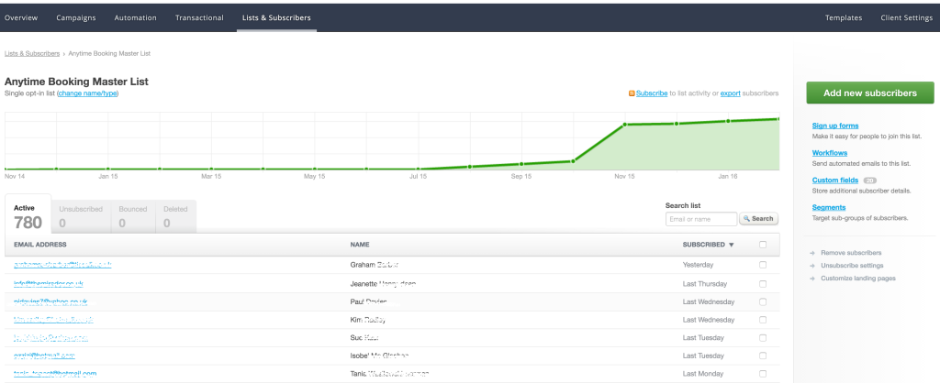The width and height of the screenshot is (940, 383).
Task: Click Subscribe to list activity link
Action: (652, 93)
